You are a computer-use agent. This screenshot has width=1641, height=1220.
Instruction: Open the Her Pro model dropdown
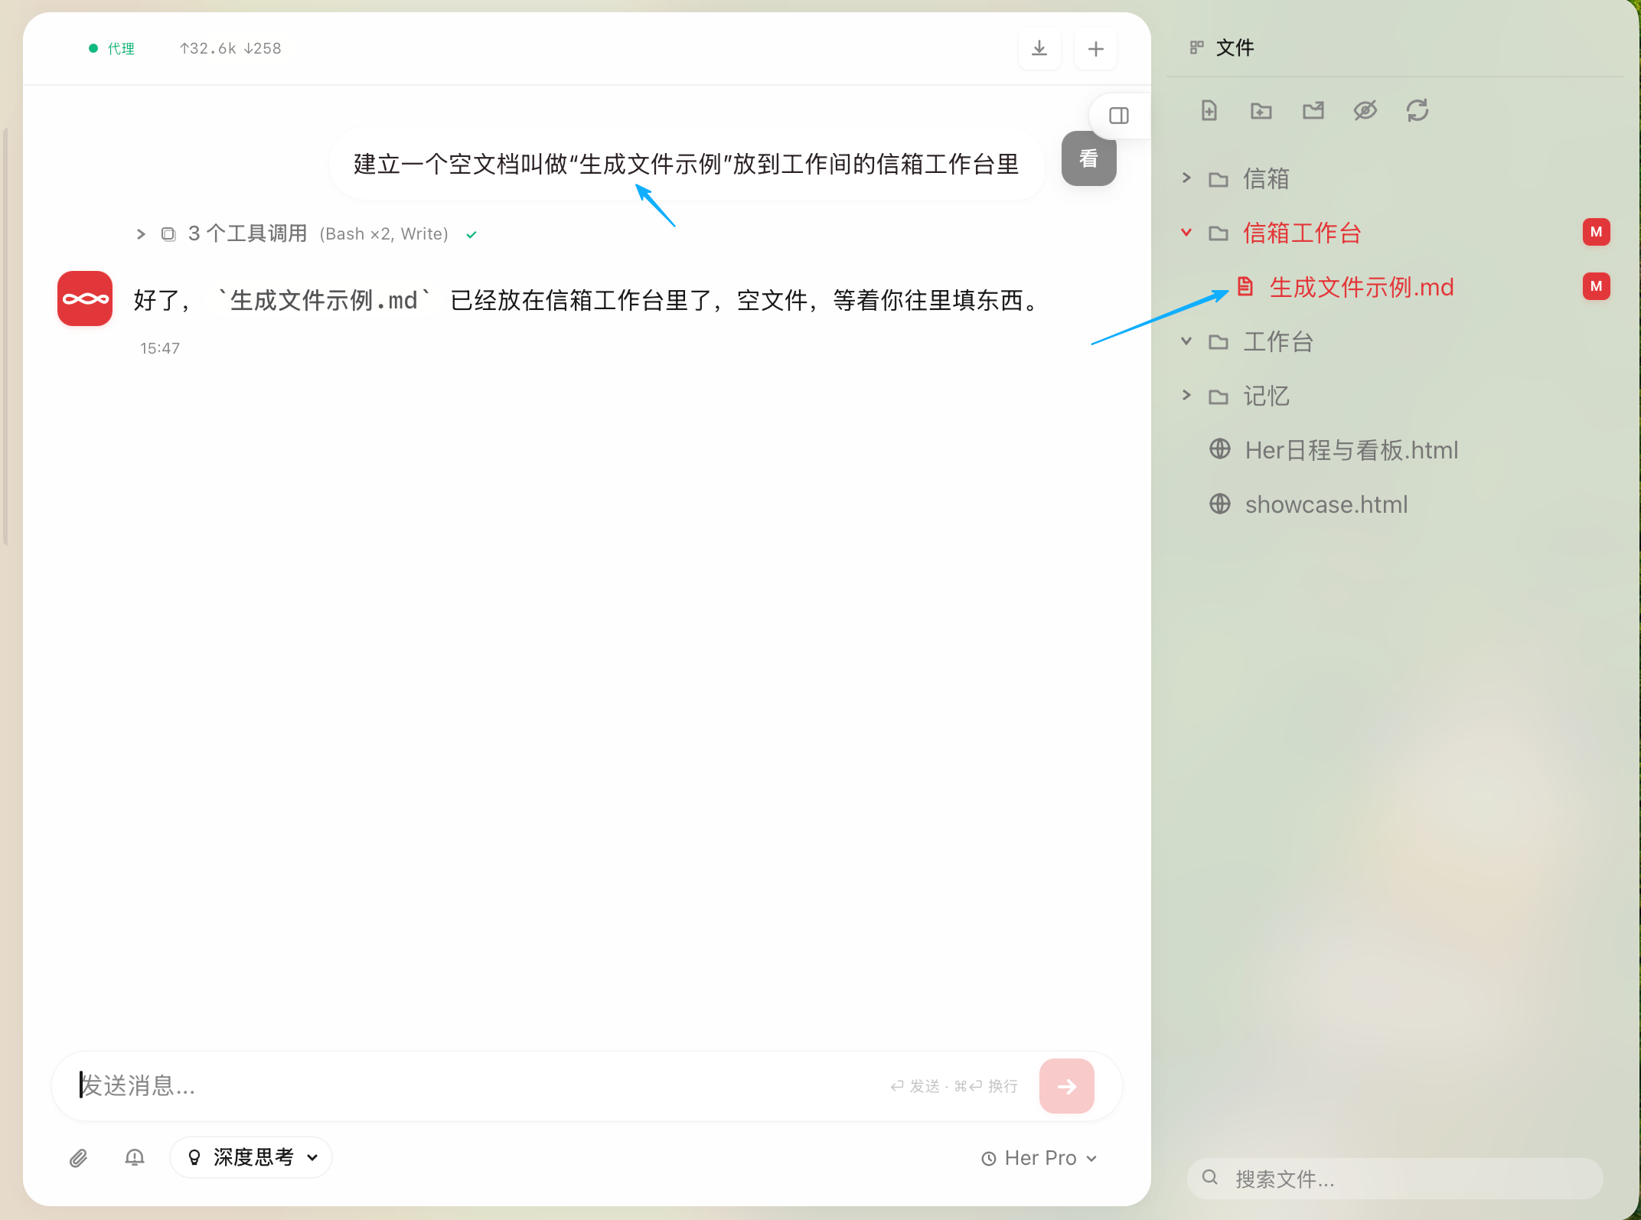click(1039, 1158)
